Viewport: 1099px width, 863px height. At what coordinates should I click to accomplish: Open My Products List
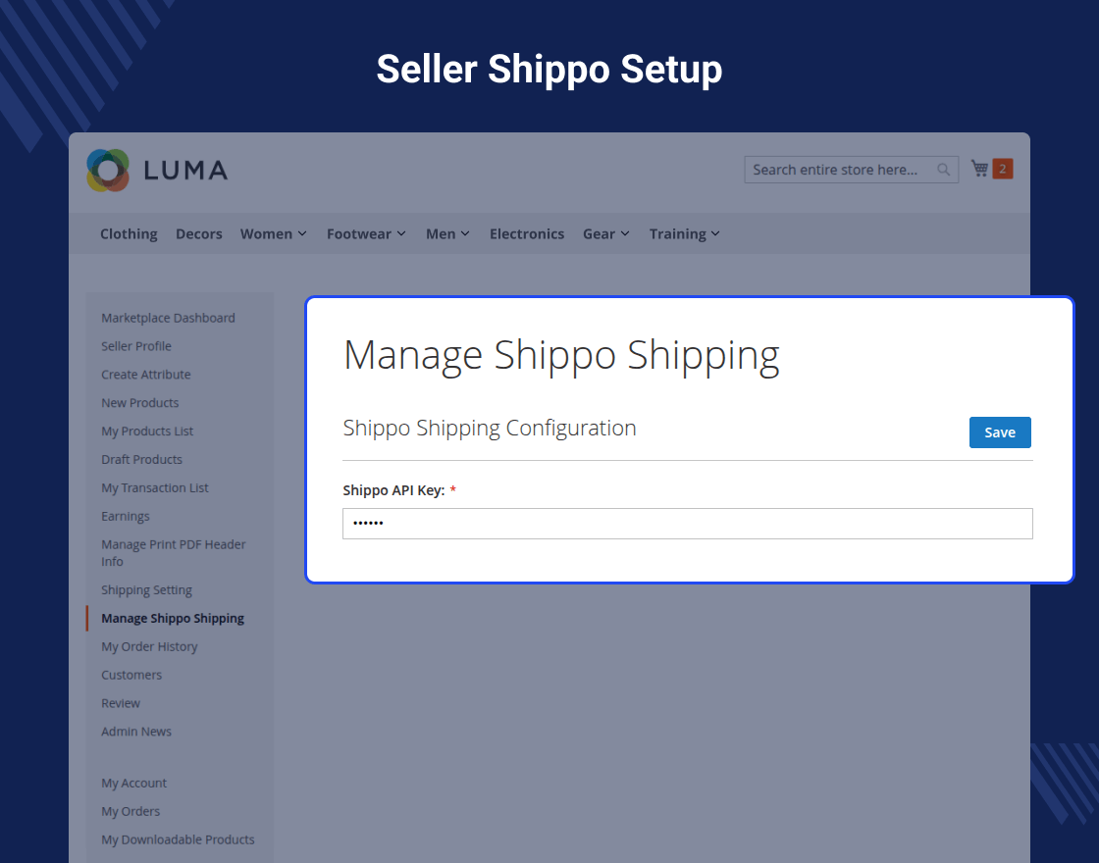coord(147,431)
